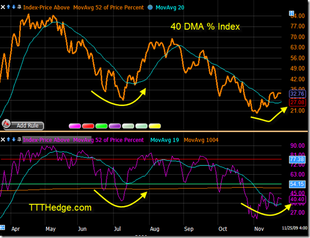
Task: Click the 70.00 scale value in top pane
Action: click(x=298, y=37)
